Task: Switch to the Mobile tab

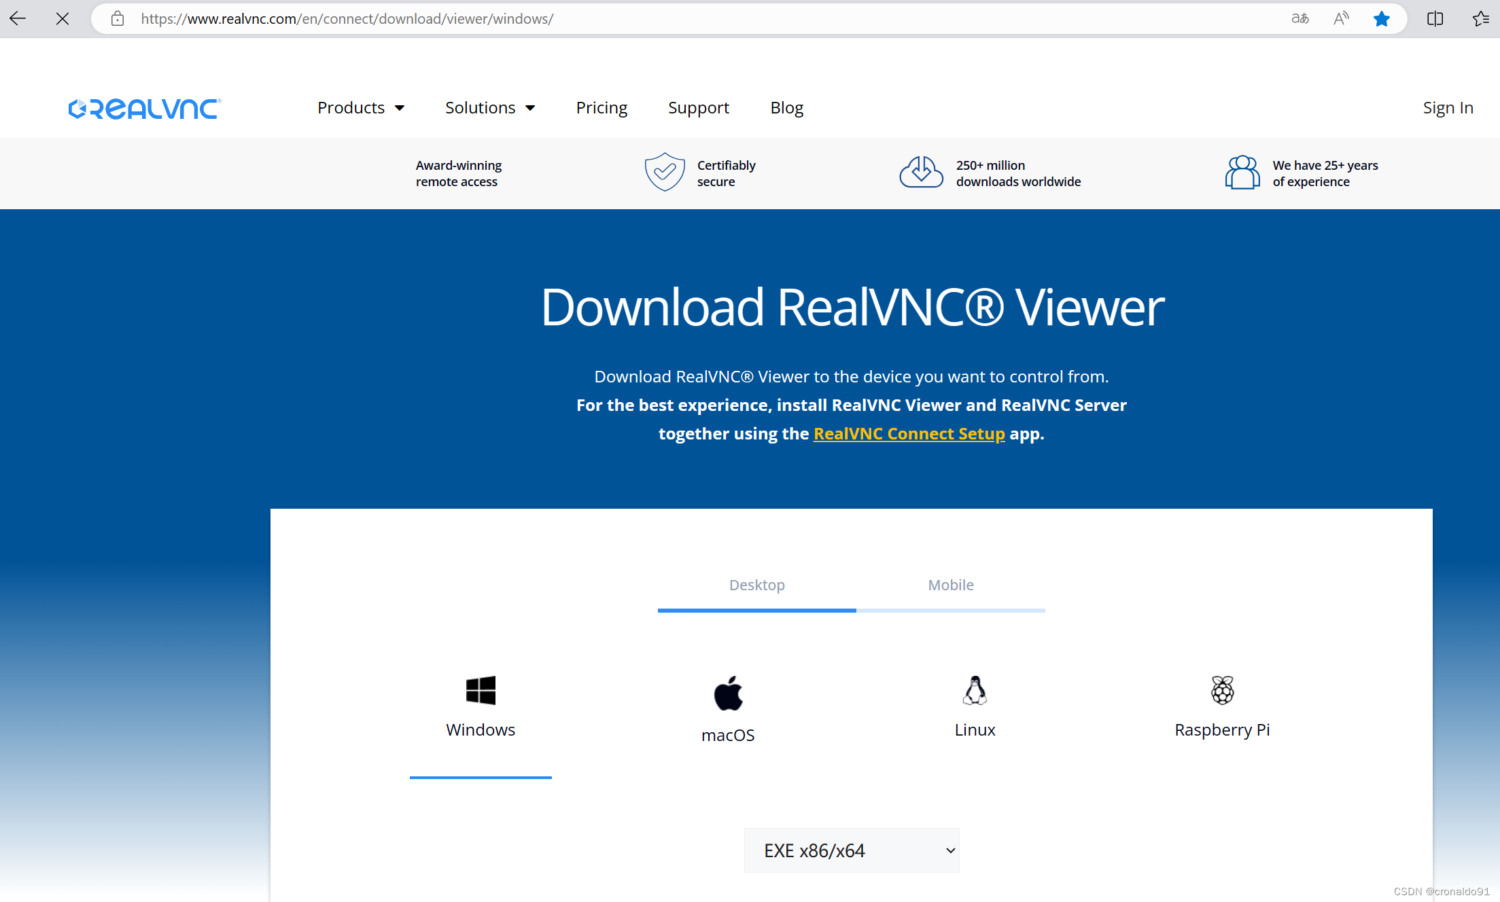Action: click(x=950, y=585)
